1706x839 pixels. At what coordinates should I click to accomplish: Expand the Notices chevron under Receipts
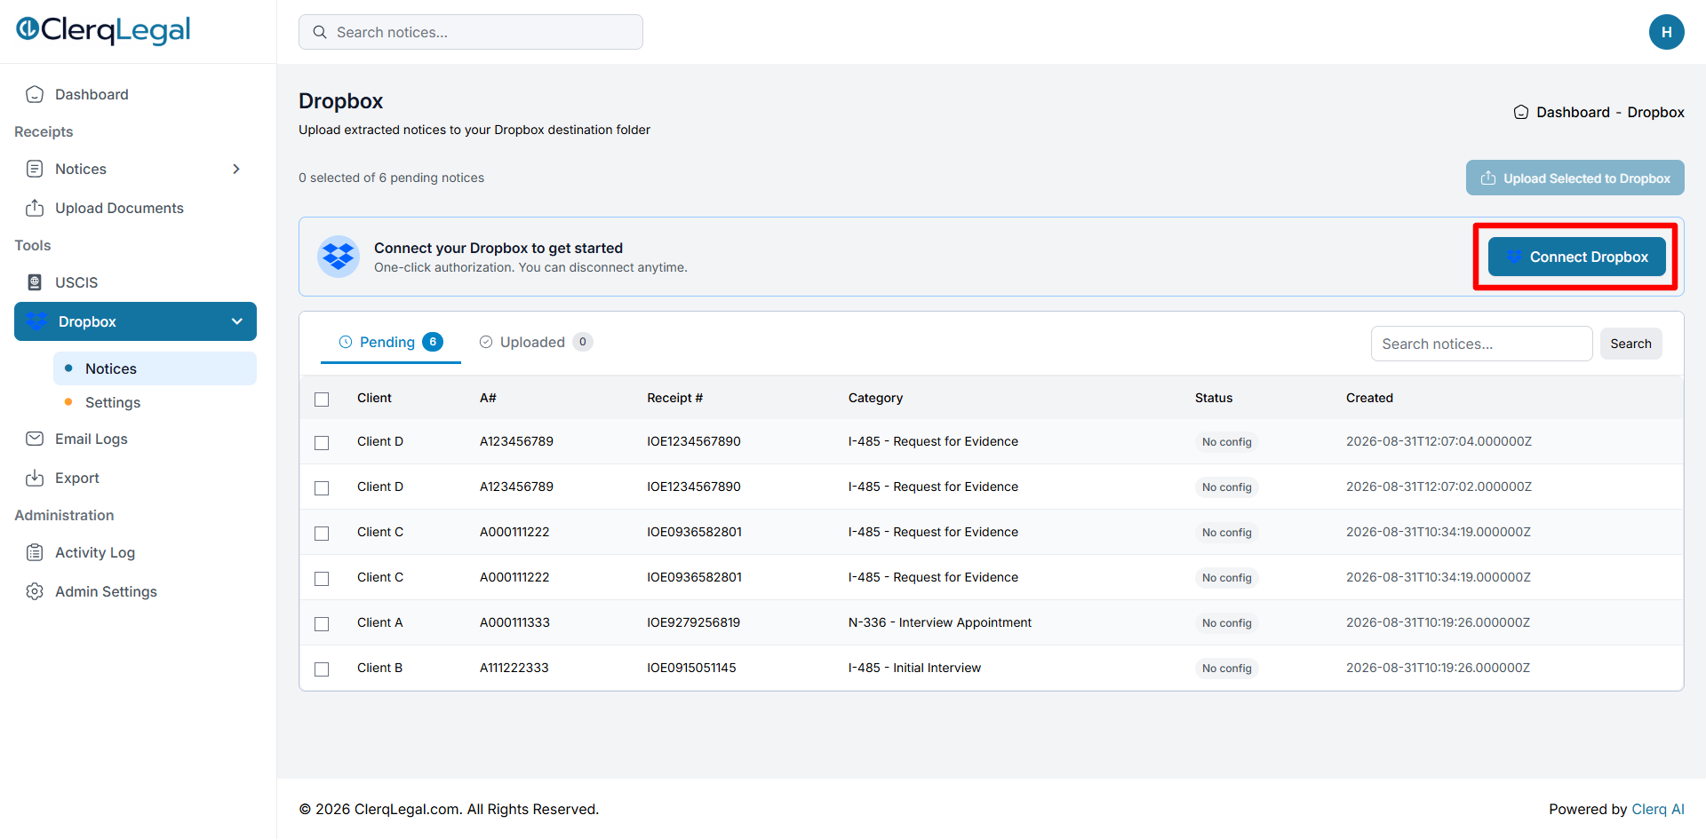(236, 169)
